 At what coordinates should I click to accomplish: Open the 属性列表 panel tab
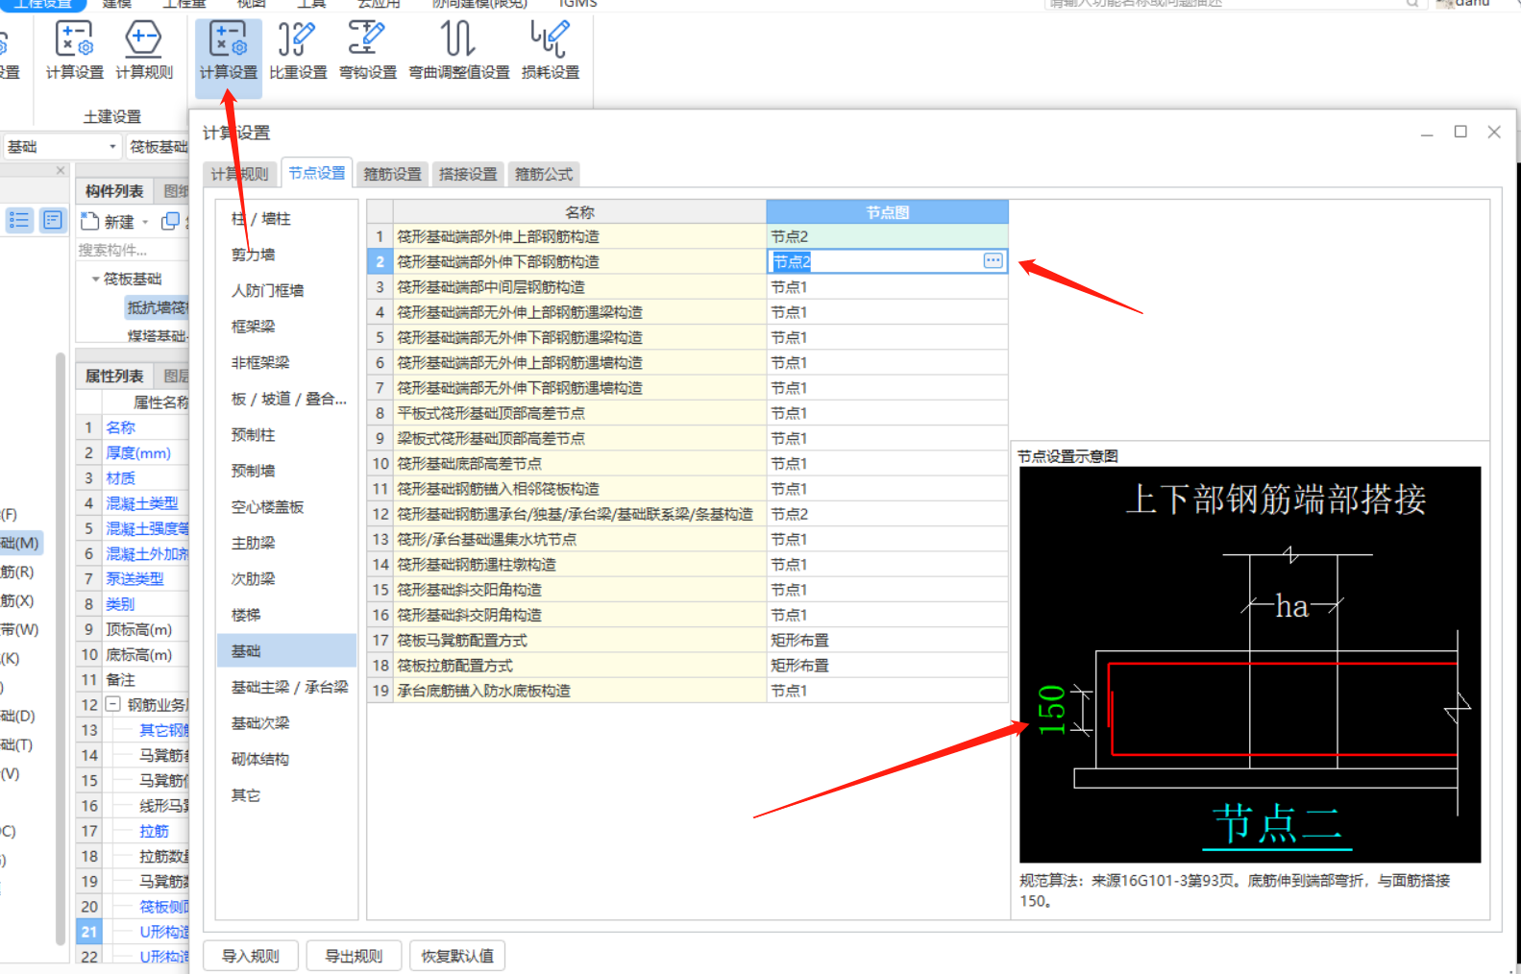(114, 376)
